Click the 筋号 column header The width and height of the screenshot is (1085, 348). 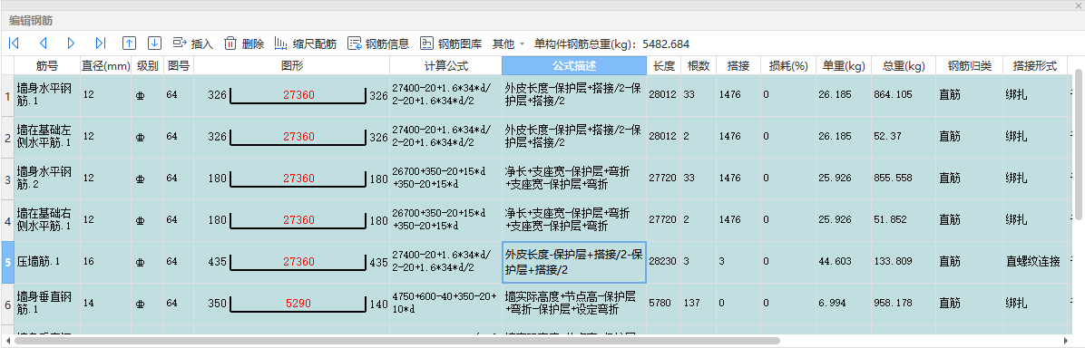click(x=47, y=66)
